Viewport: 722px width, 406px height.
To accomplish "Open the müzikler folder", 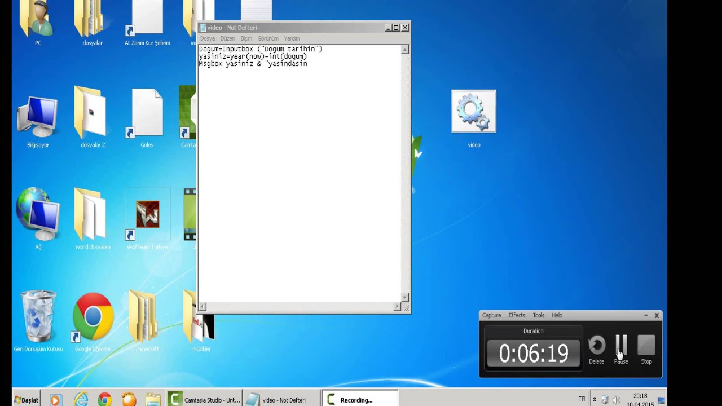I will click(201, 321).
